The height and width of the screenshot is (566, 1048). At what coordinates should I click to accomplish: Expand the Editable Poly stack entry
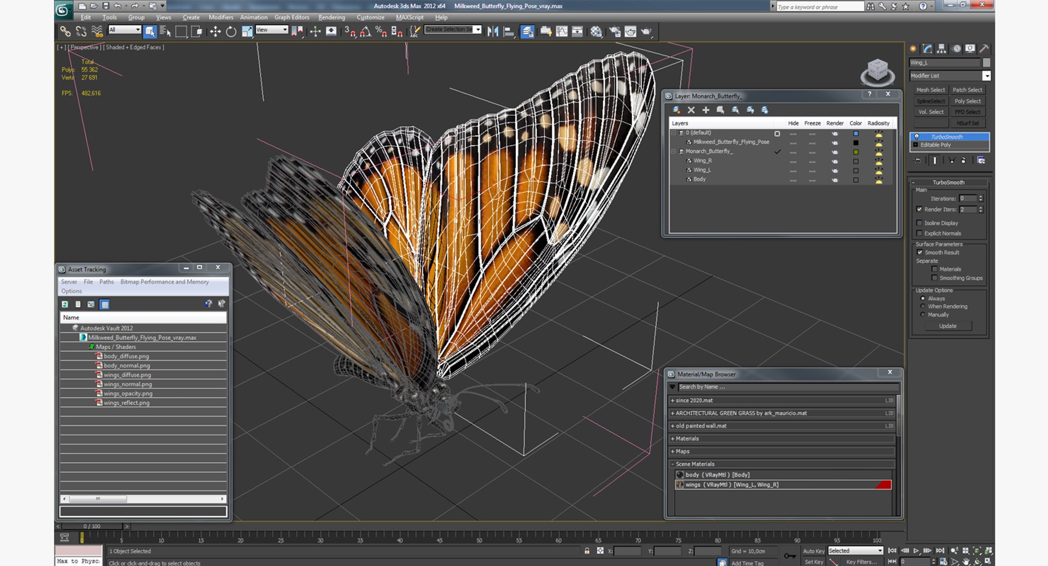tap(915, 145)
